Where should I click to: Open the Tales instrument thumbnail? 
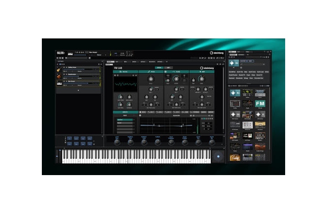pos(235,157)
